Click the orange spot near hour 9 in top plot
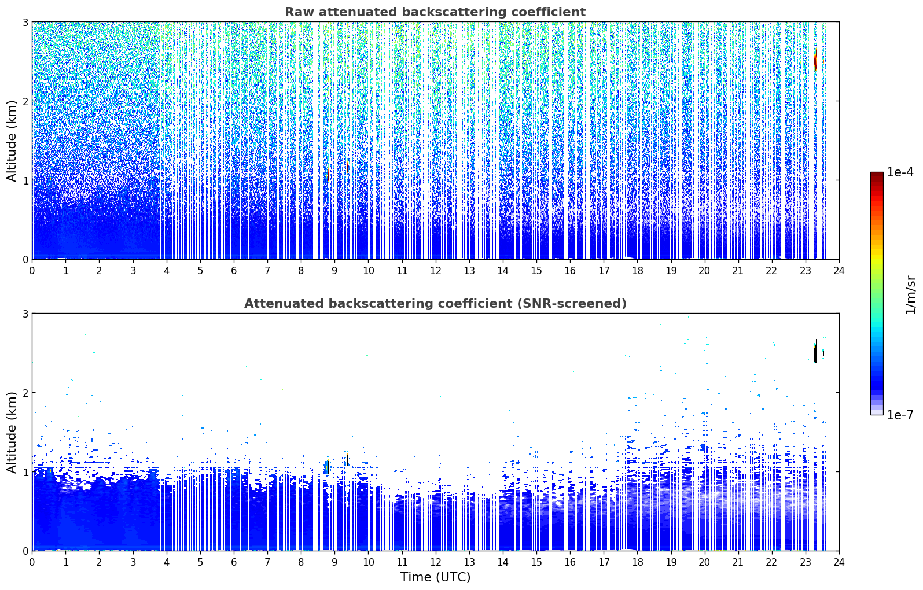Viewport: 923px width, 590px height. 328,172
